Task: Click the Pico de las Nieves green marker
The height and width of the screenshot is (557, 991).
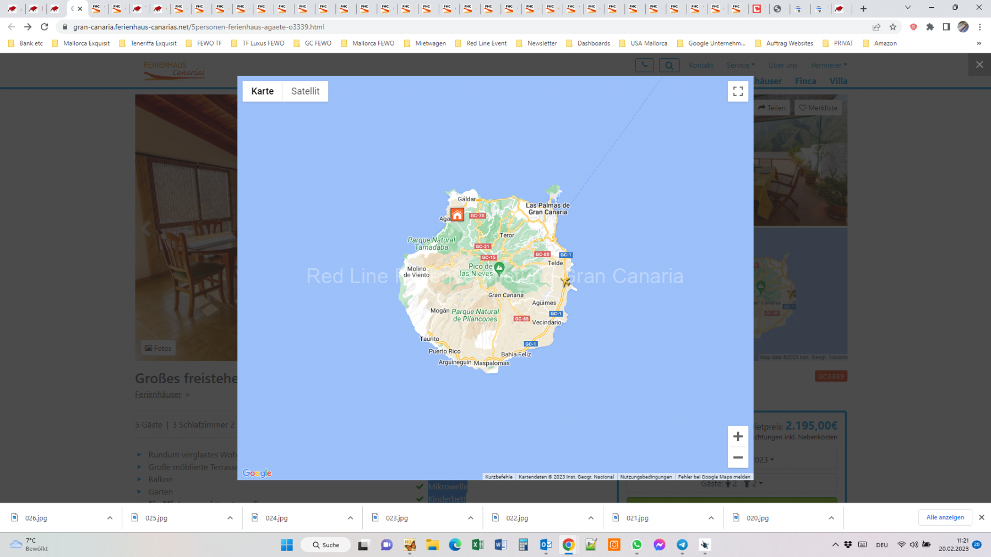Action: (x=499, y=268)
